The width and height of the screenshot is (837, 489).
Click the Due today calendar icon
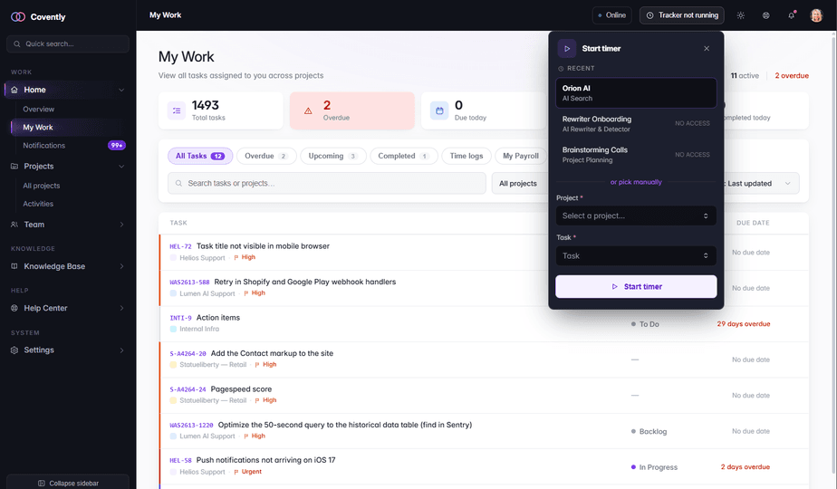[x=439, y=110]
